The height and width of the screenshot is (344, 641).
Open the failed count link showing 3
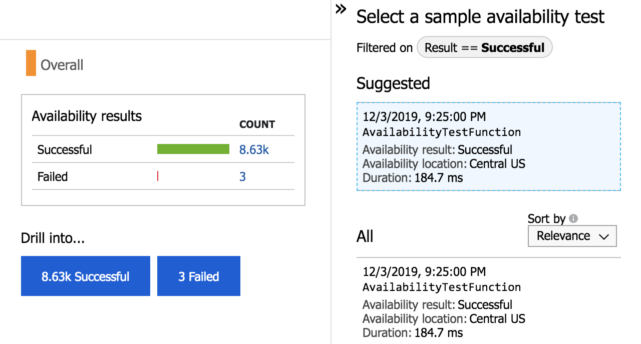(x=242, y=176)
